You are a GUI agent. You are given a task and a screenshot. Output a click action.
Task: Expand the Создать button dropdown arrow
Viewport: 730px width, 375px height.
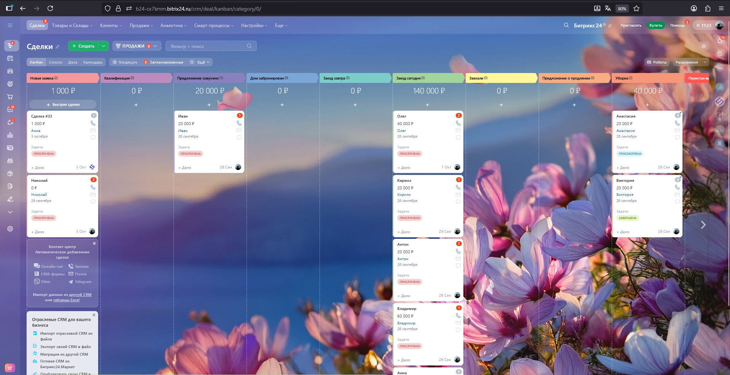coord(103,46)
